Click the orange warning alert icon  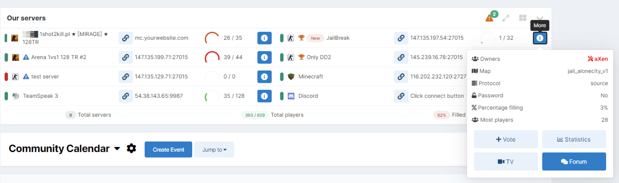(489, 18)
